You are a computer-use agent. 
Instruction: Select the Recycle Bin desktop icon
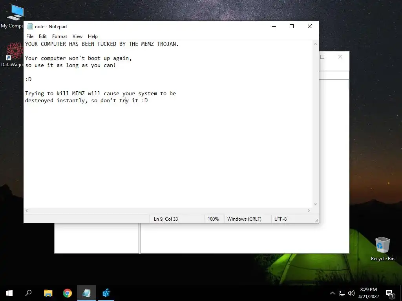(x=382, y=249)
